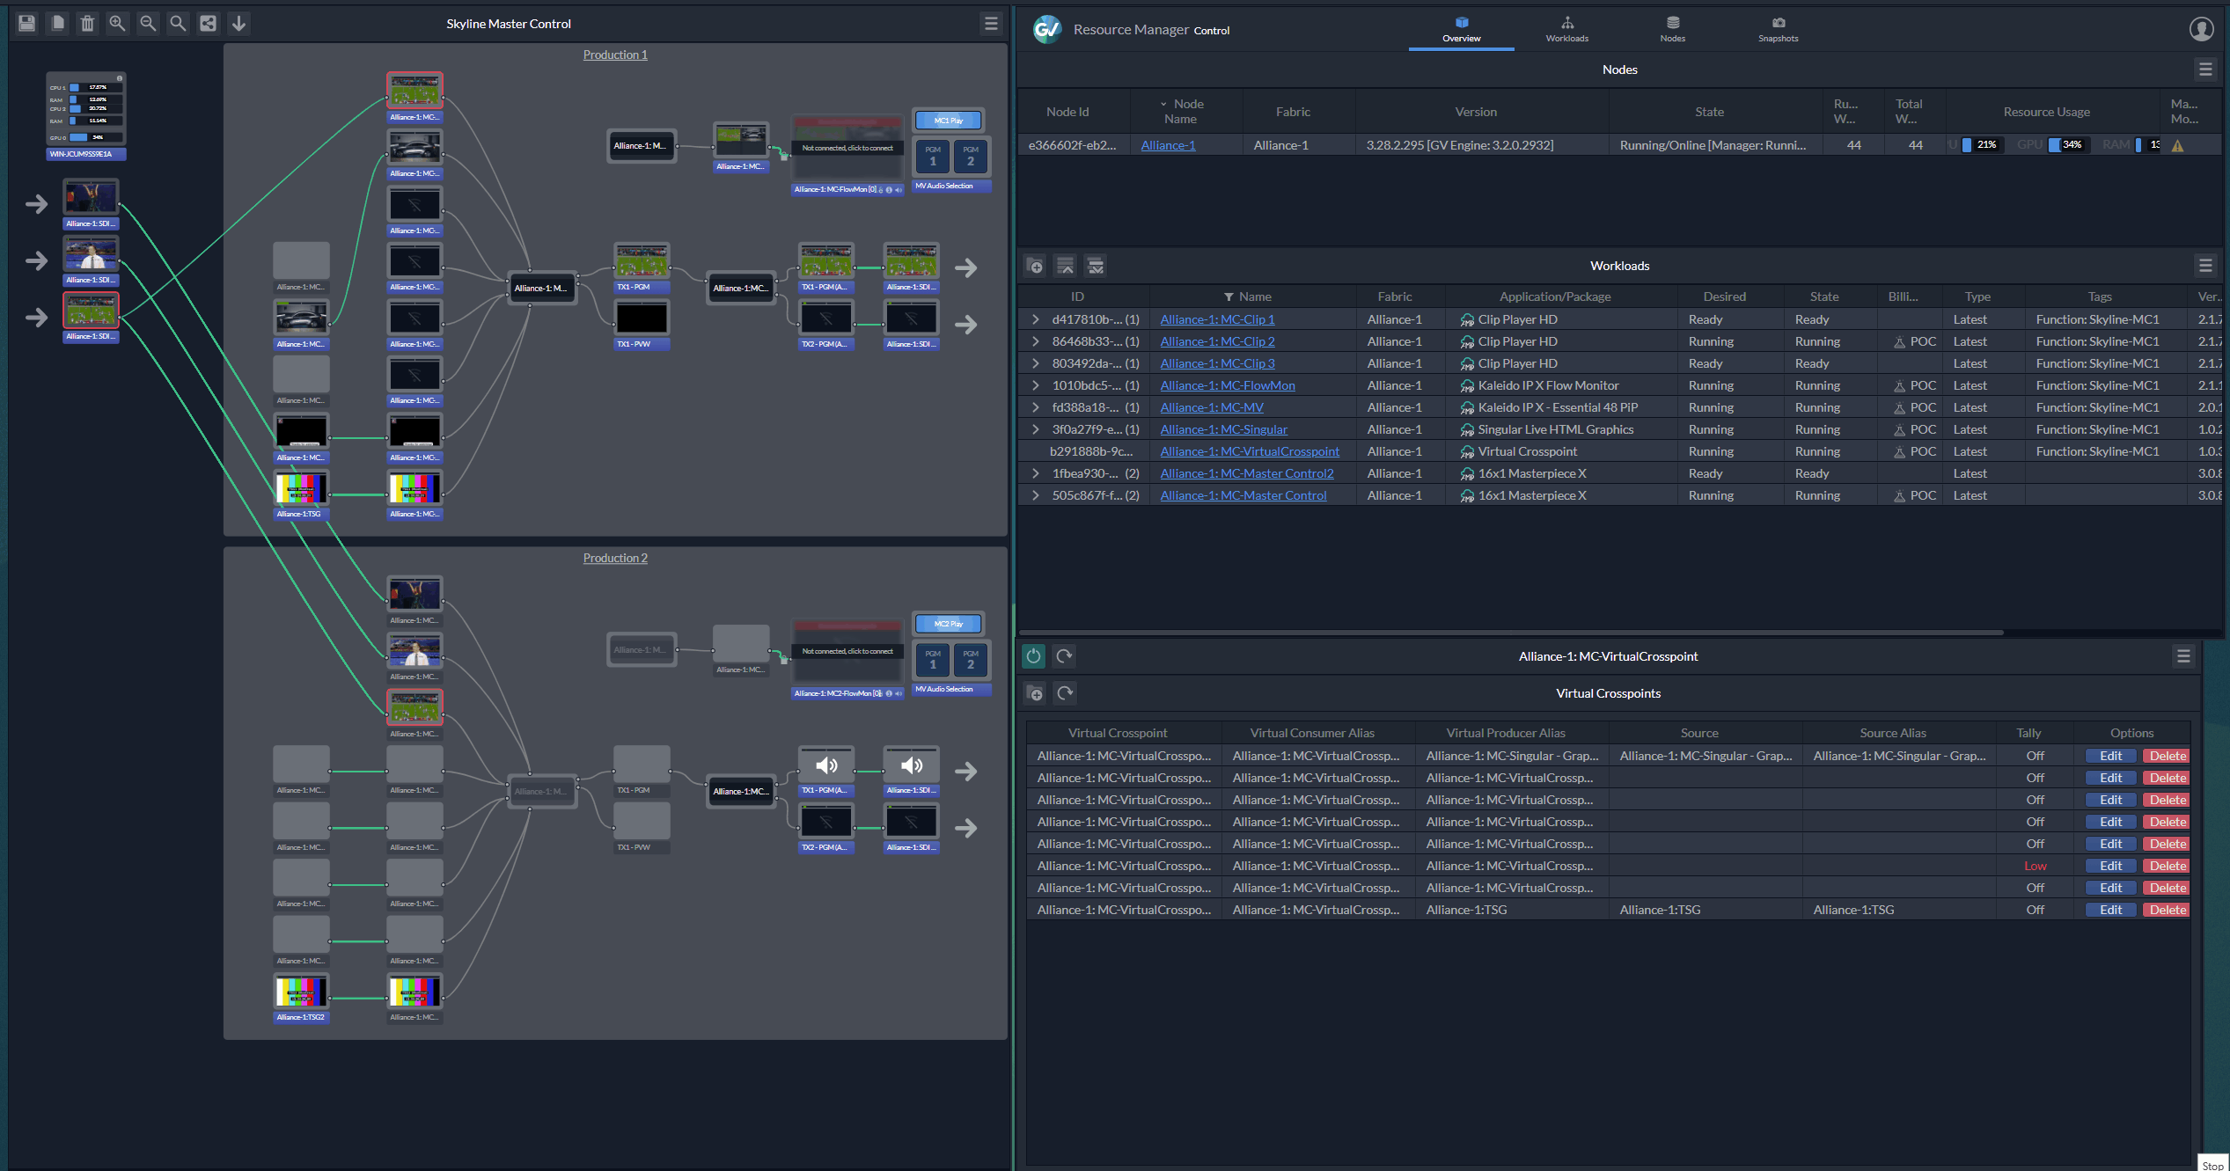
Task: Click 'Not connected, click to connect' in Production 1
Action: click(x=847, y=148)
